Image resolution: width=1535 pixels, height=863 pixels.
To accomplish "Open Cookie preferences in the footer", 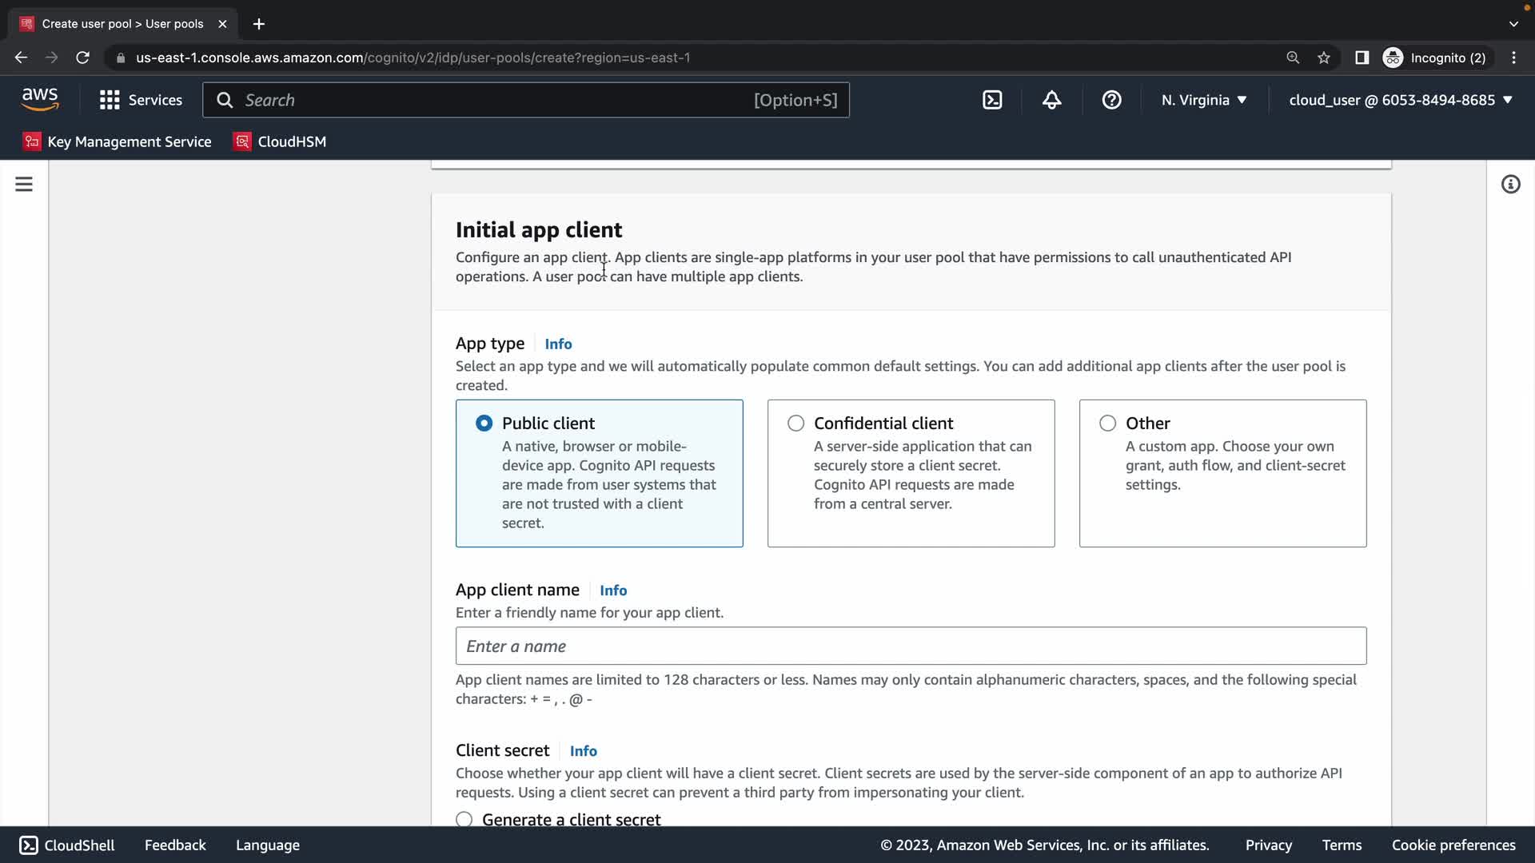I will pyautogui.click(x=1453, y=845).
